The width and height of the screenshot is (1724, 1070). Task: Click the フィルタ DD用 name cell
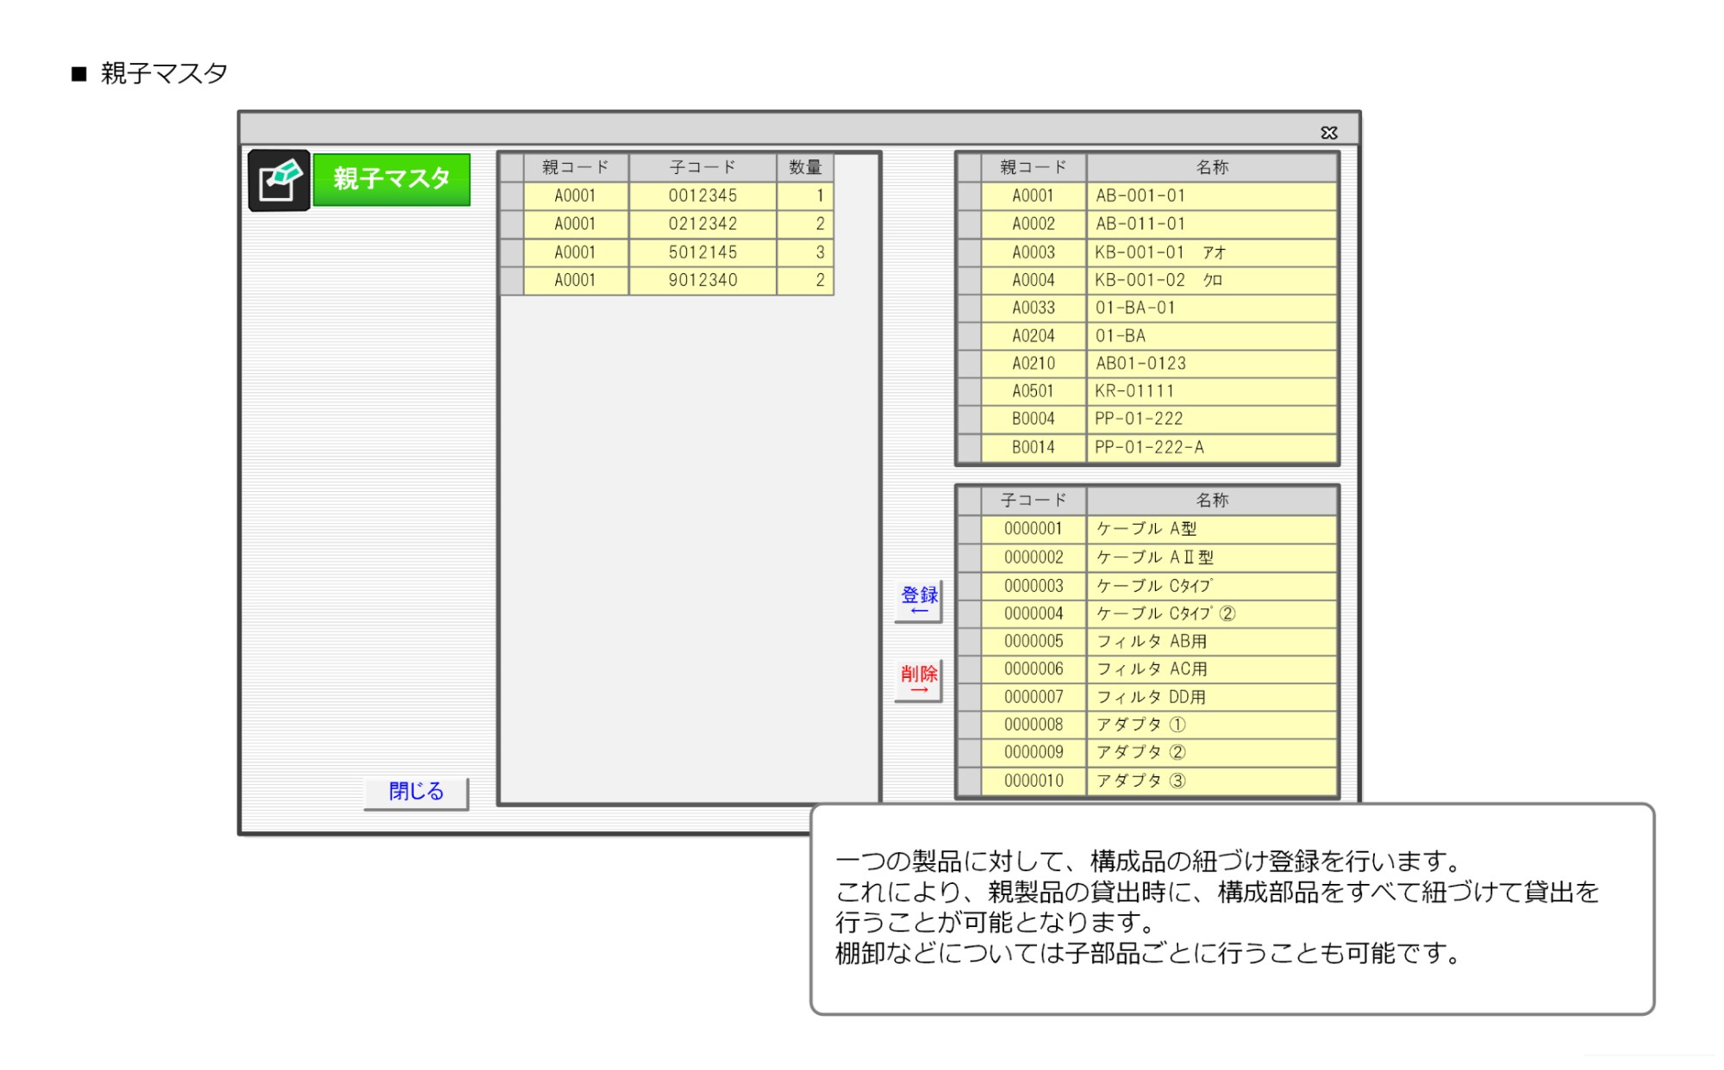click(x=1212, y=697)
